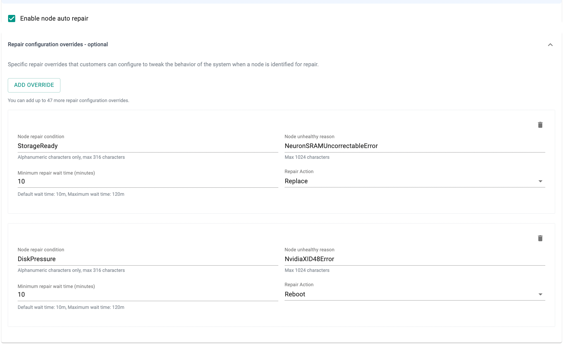Delete the DiskPressure override using its trash icon
565x345 pixels.
click(x=540, y=238)
